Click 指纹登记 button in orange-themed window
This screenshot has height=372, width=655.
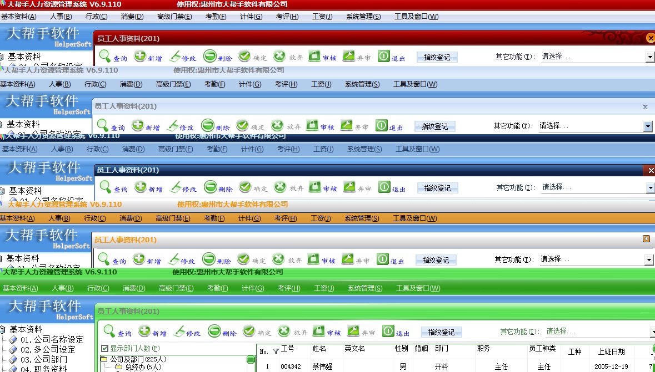(x=436, y=260)
